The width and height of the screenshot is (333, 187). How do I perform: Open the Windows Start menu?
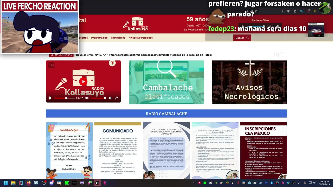(x=5, y=183)
